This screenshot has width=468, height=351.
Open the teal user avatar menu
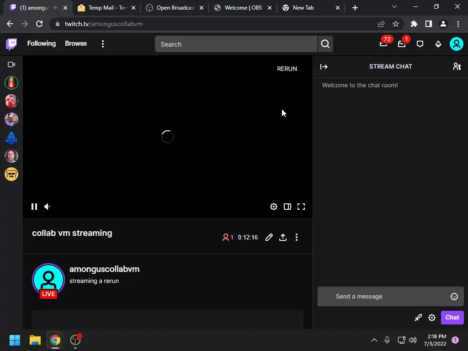[x=457, y=44]
